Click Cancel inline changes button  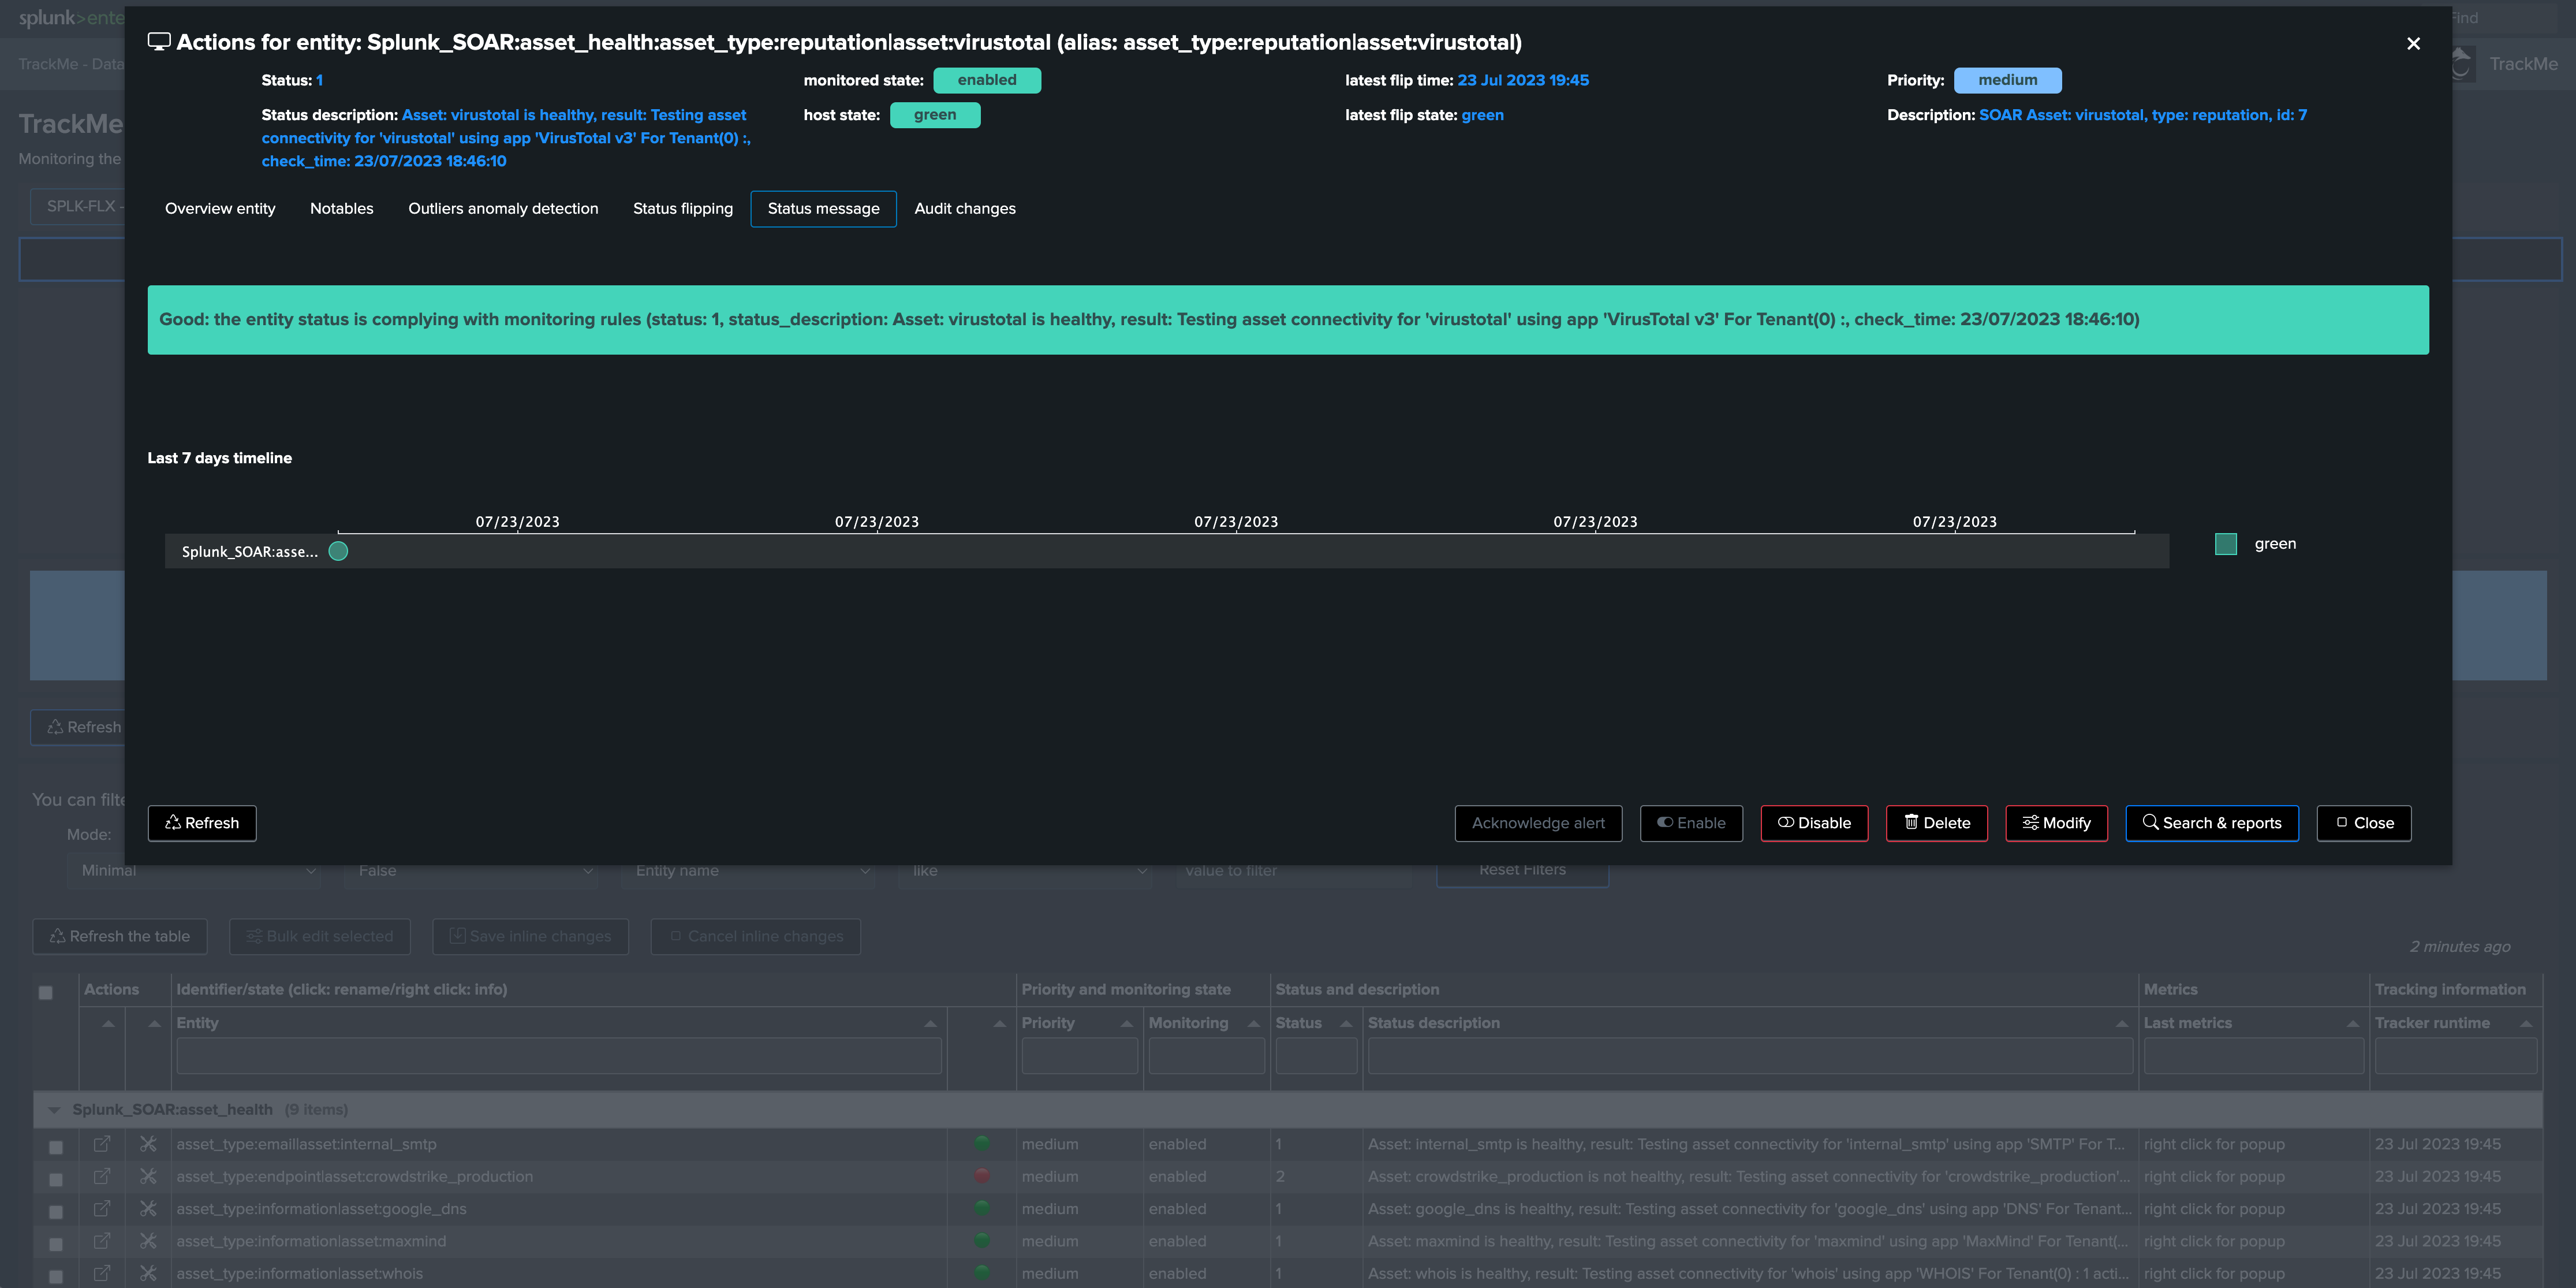point(756,936)
